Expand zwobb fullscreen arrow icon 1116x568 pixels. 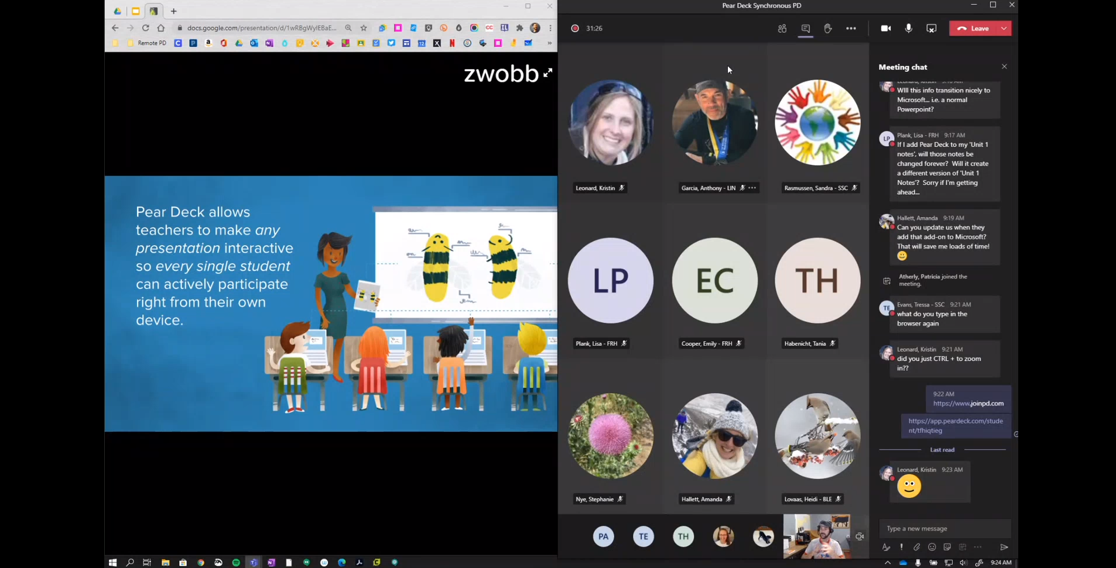547,73
